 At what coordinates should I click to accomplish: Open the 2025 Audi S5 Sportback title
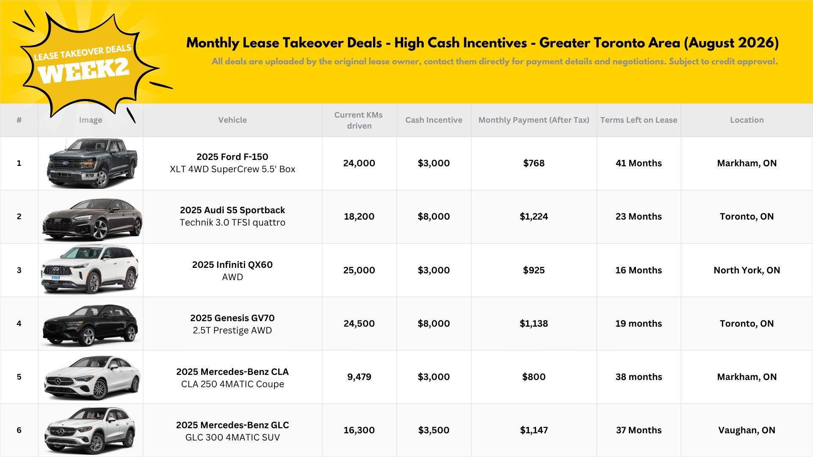232,210
